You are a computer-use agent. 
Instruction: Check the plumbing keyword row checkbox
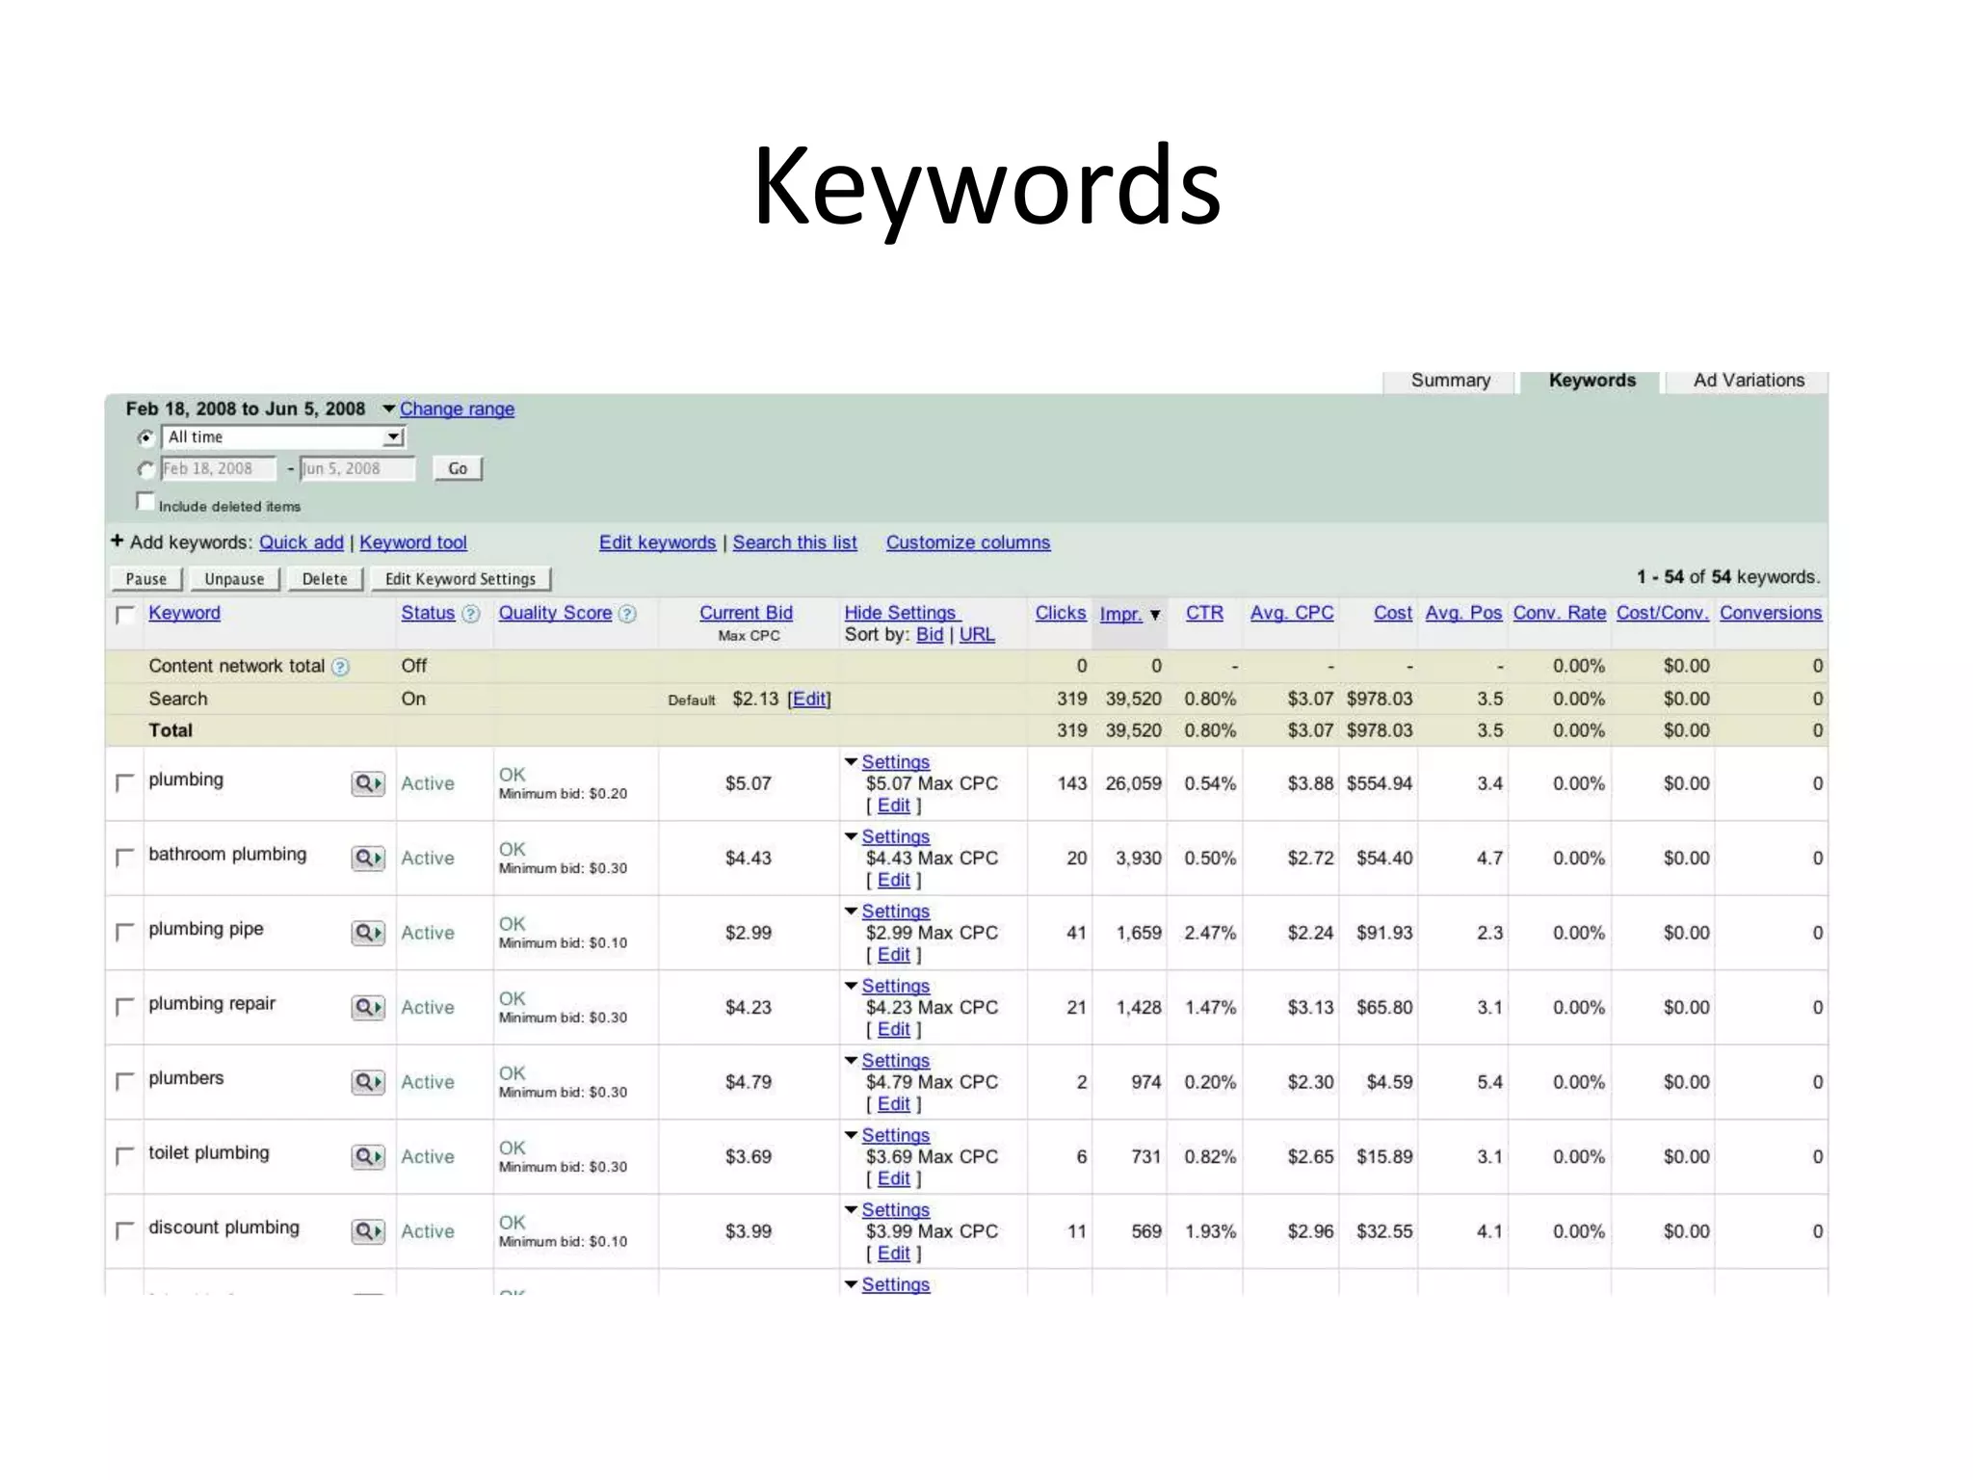pos(125,782)
